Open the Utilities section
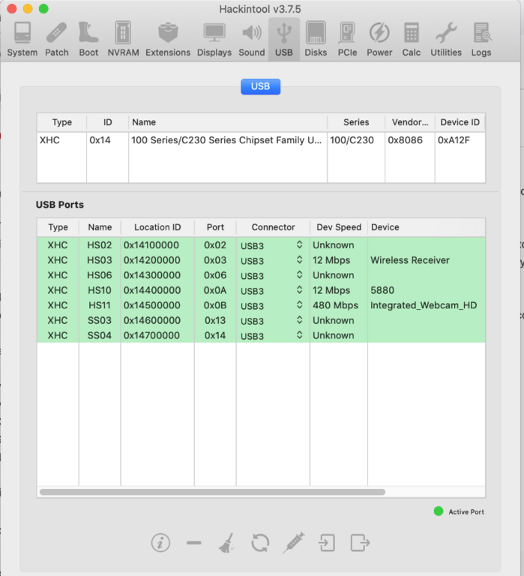The width and height of the screenshot is (524, 576). [446, 39]
